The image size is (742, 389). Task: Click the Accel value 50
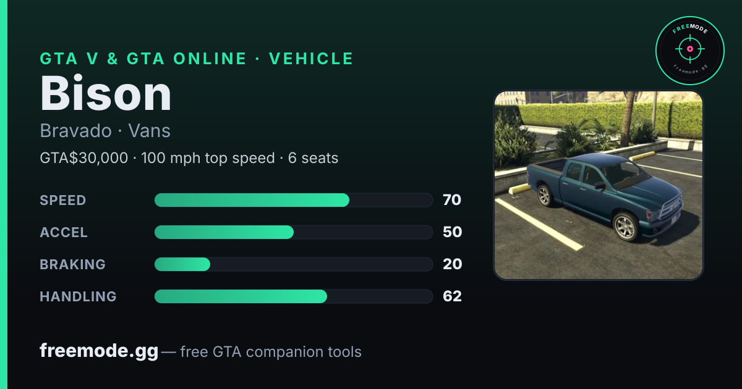pyautogui.click(x=452, y=232)
